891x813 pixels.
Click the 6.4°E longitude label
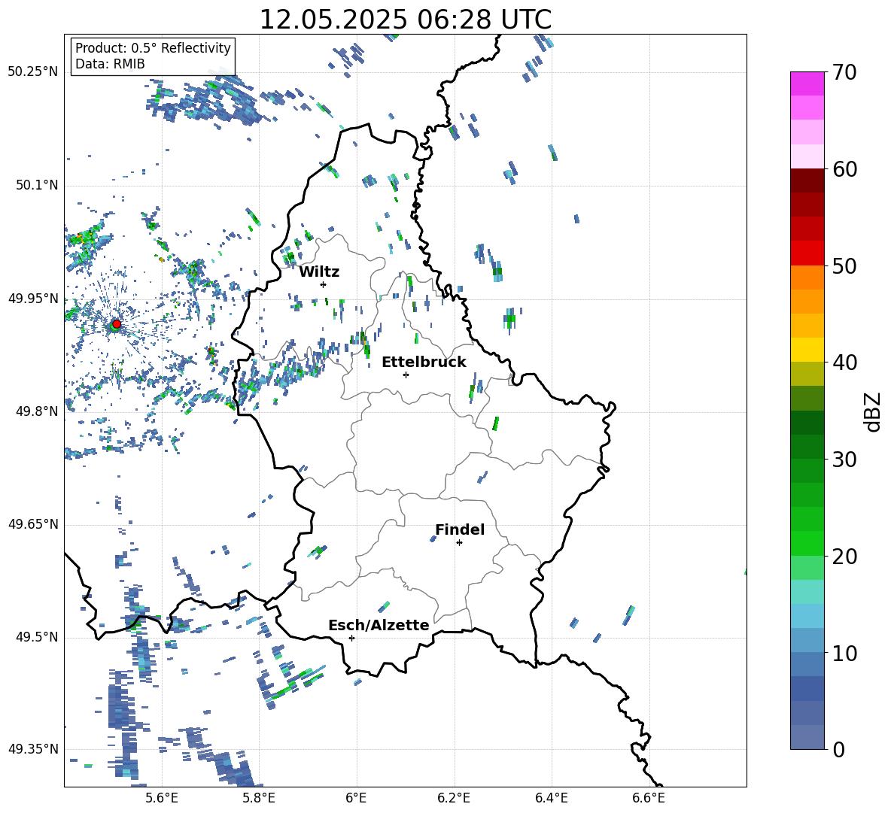pos(551,798)
